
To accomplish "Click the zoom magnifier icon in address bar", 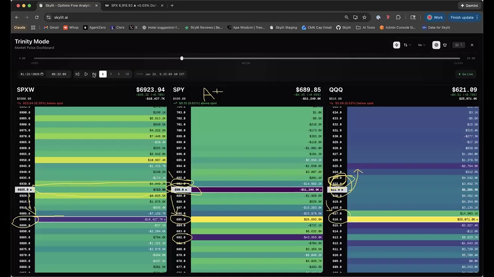I will [347, 17].
